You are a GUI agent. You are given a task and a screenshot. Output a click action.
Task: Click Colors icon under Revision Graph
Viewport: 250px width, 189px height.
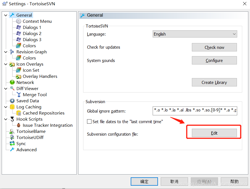tap(19, 58)
